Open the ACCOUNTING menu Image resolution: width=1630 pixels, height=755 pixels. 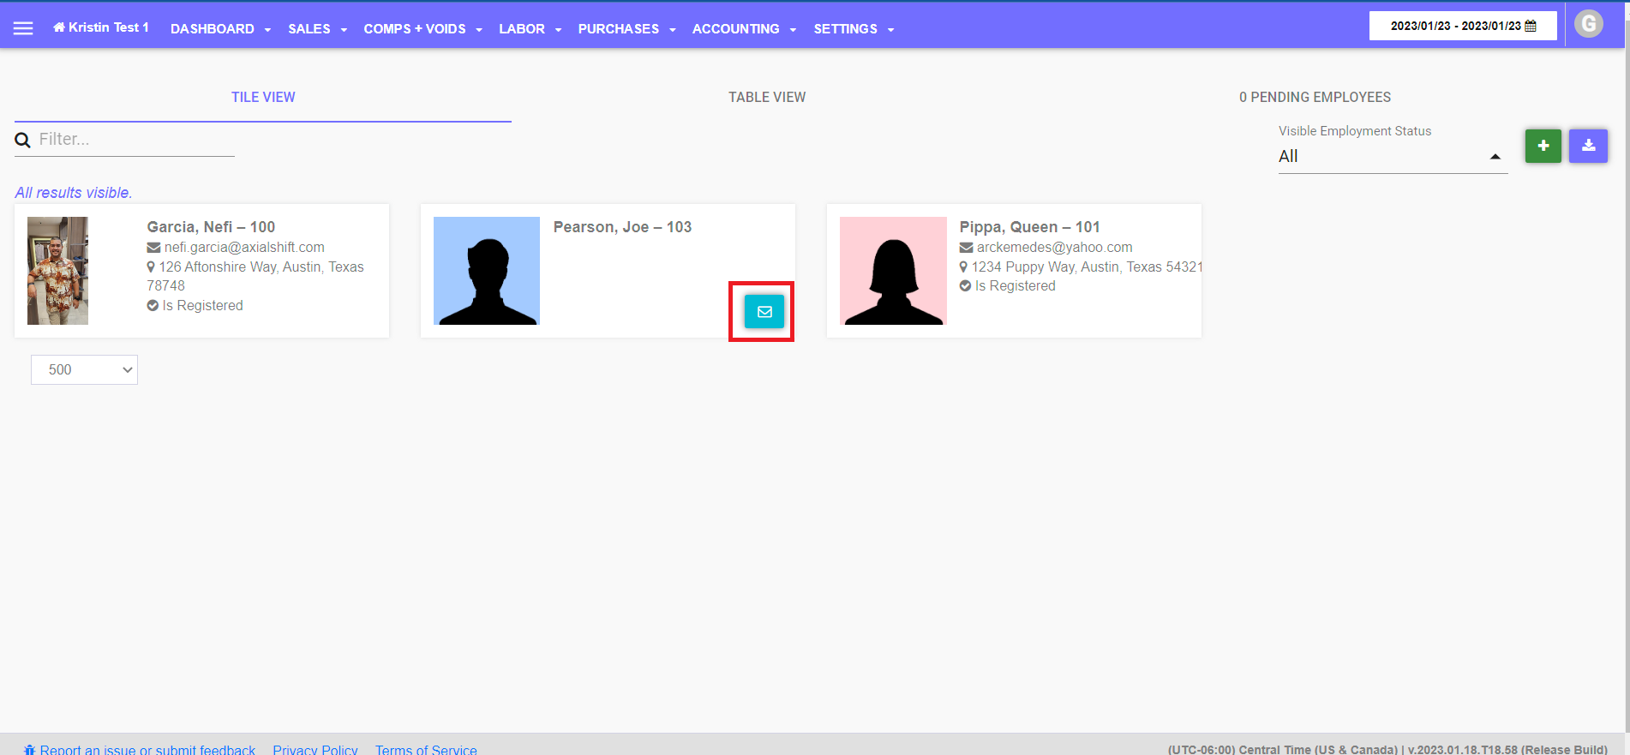744,29
